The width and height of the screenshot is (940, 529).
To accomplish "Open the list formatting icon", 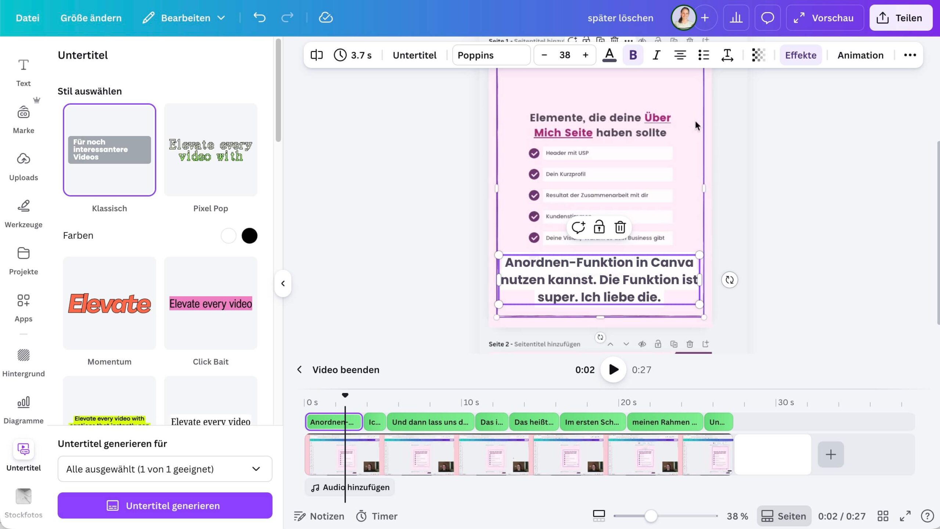I will 704,55.
